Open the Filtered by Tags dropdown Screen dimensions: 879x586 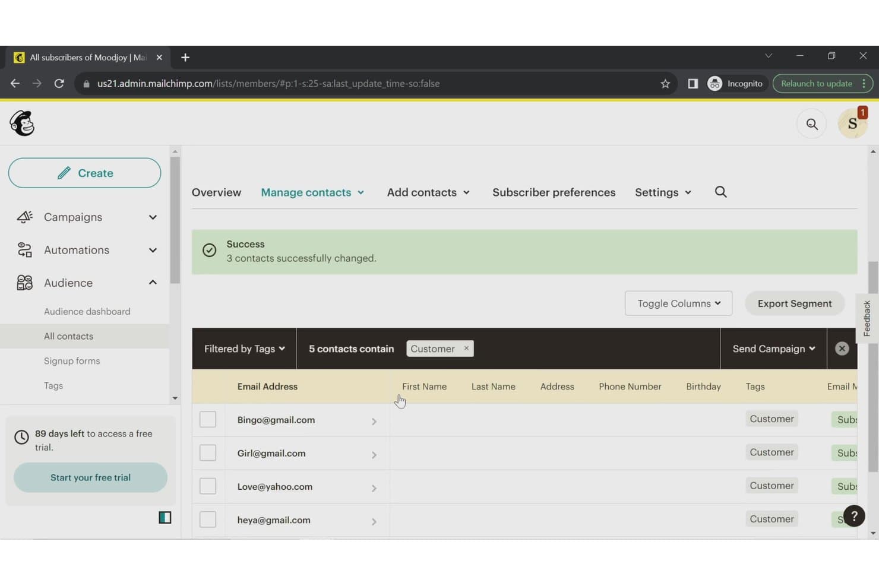point(244,349)
